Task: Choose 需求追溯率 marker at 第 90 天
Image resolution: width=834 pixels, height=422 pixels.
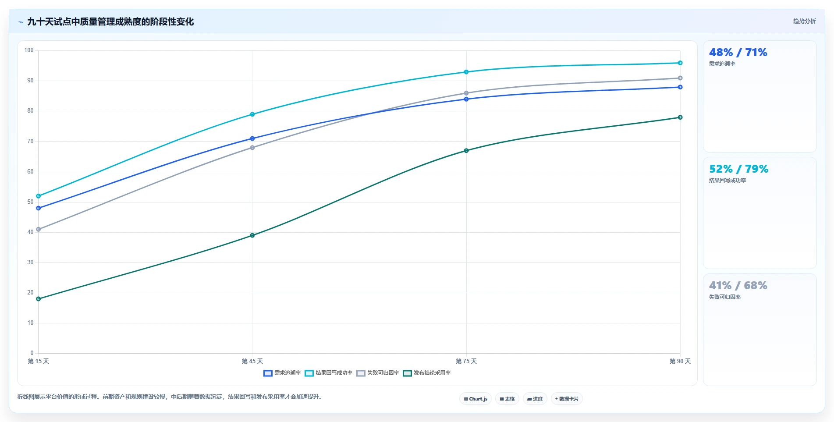Action: click(680, 87)
